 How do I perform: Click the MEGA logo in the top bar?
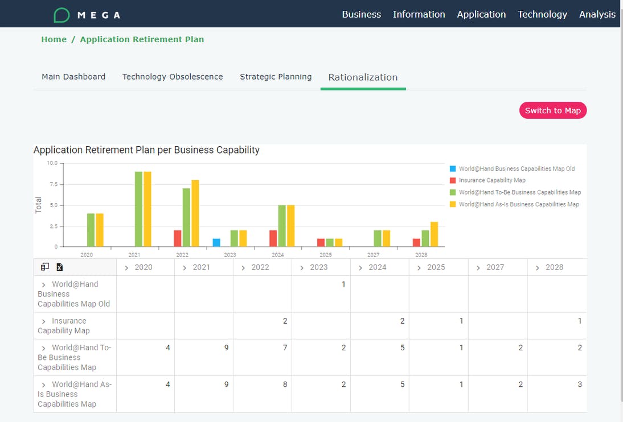pyautogui.click(x=85, y=14)
